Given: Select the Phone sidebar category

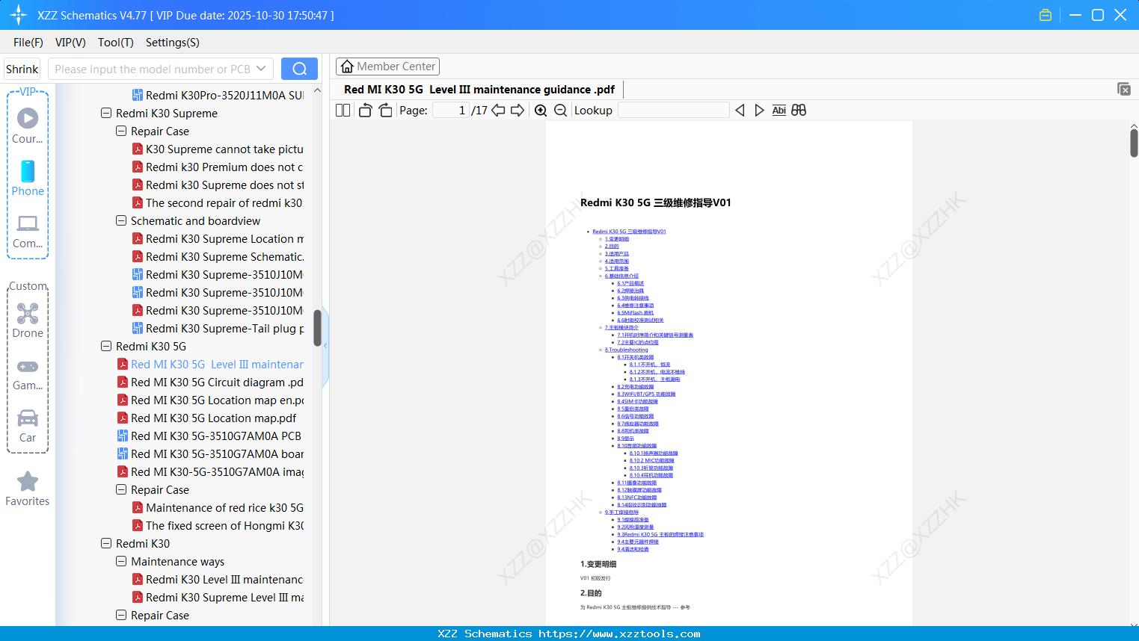Looking at the screenshot, I should coord(28,178).
